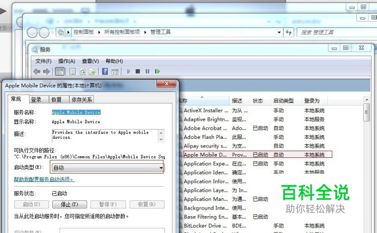Image resolution: width=377 pixels, height=233 pixels.
Task: Click the 所有控制面板项 breadcrumb
Action: point(122,32)
